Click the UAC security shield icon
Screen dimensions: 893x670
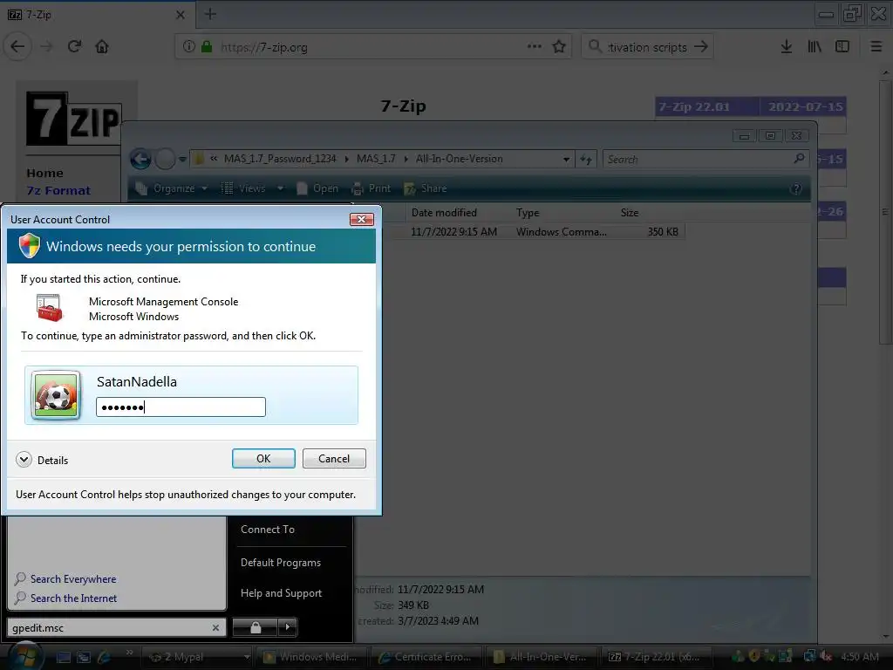[30, 245]
